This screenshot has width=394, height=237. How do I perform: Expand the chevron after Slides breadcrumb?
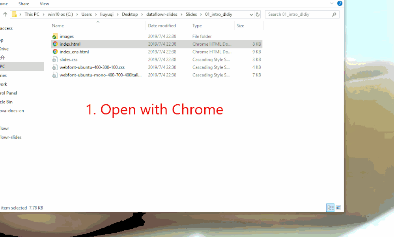coord(201,15)
